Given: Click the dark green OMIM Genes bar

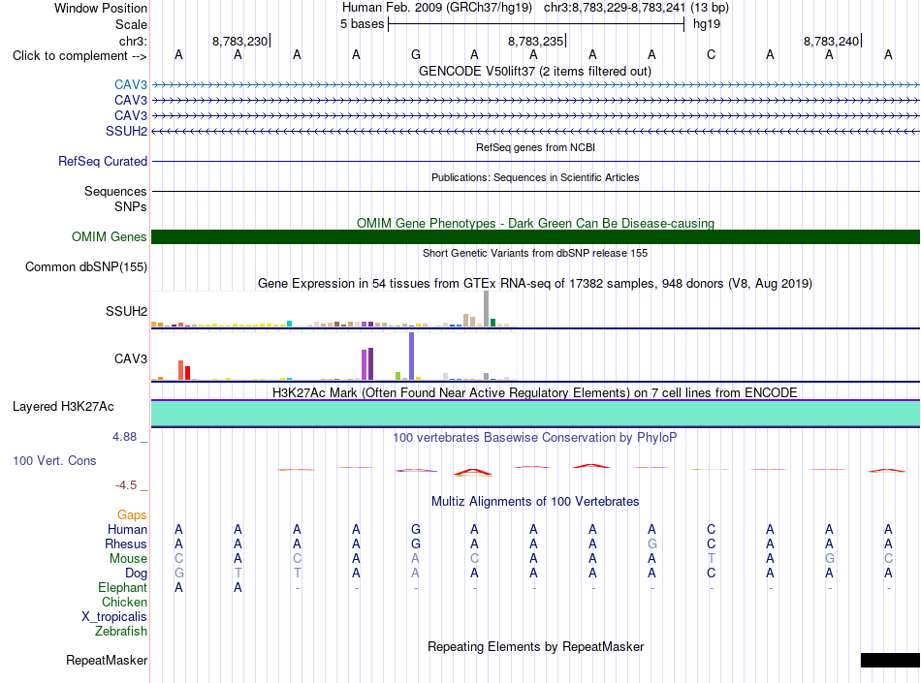Looking at the screenshot, I should 535,237.
